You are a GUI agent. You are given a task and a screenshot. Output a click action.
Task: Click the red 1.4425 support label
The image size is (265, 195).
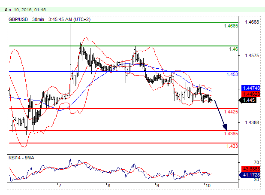click(x=231, y=112)
